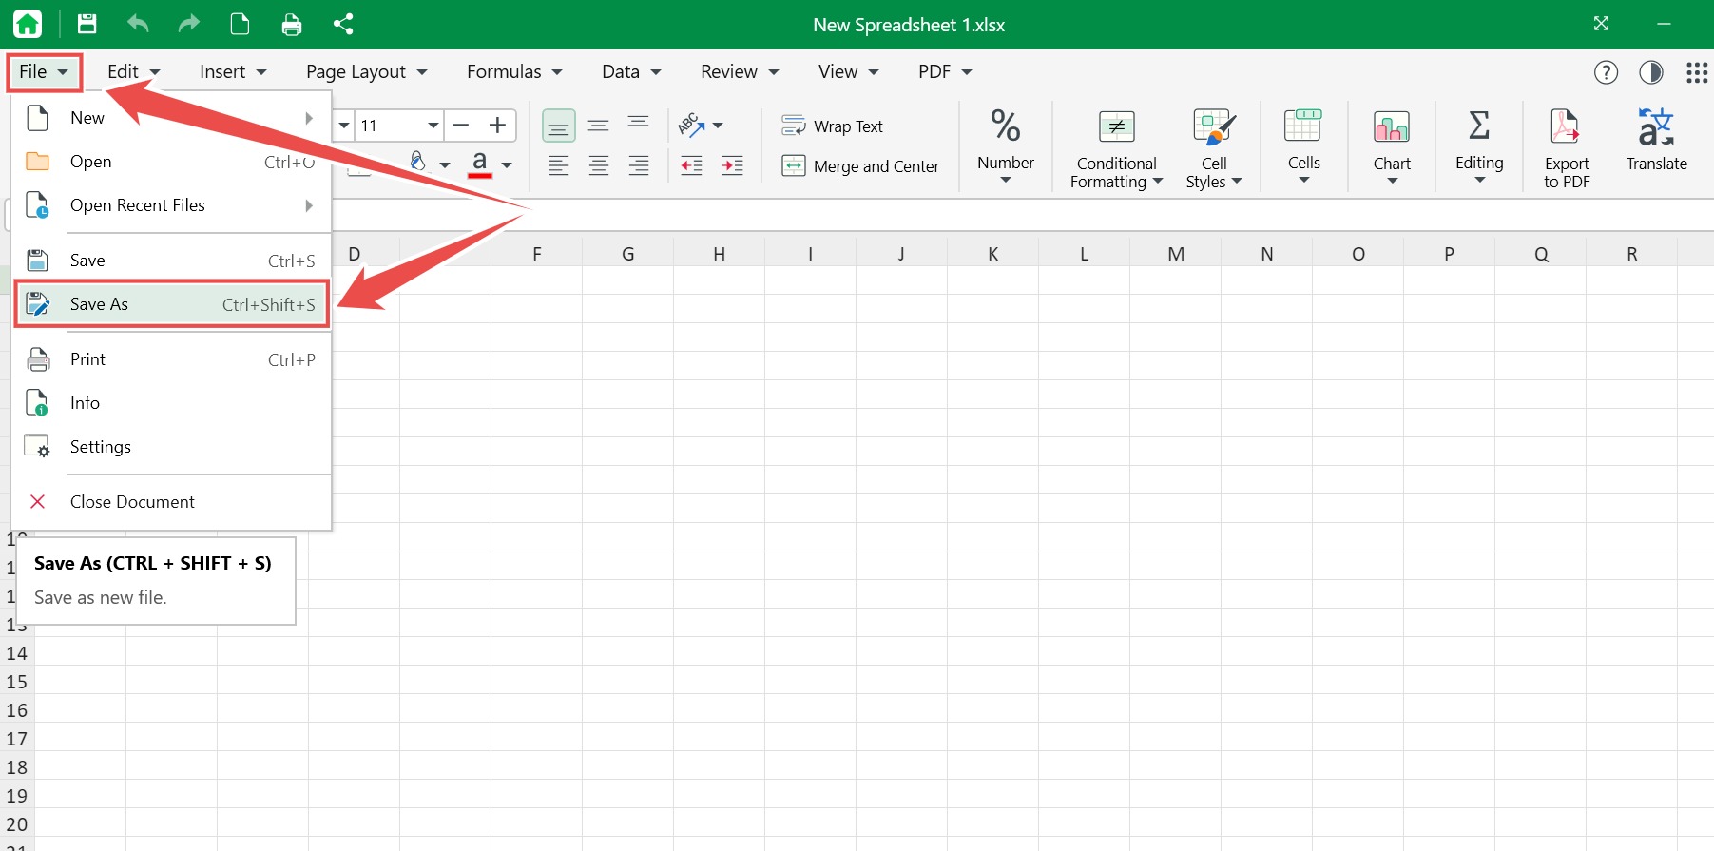Expand the font size dropdown showing 11
Image resolution: width=1714 pixels, height=851 pixels.
tap(433, 126)
